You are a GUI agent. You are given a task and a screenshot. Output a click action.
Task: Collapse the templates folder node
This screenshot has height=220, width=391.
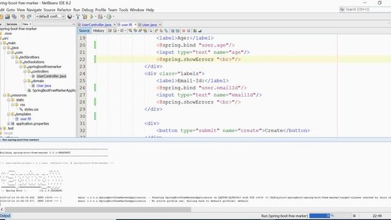(9, 114)
